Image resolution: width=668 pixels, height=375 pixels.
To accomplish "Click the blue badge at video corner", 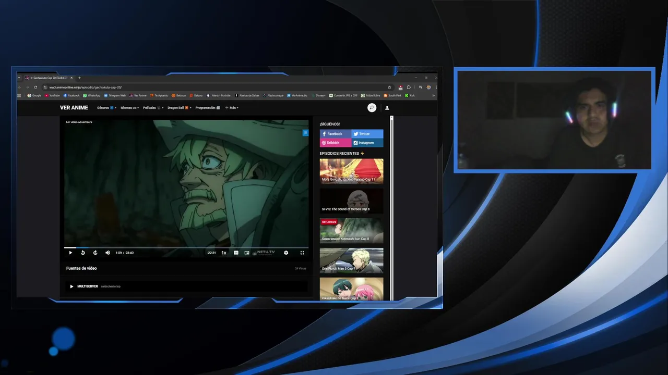I will (x=305, y=133).
